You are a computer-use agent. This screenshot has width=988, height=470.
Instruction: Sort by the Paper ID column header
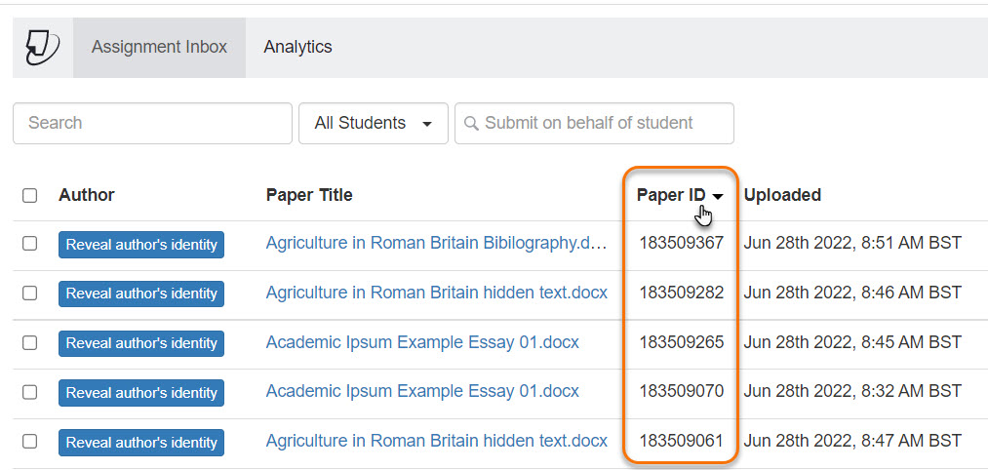click(x=670, y=195)
